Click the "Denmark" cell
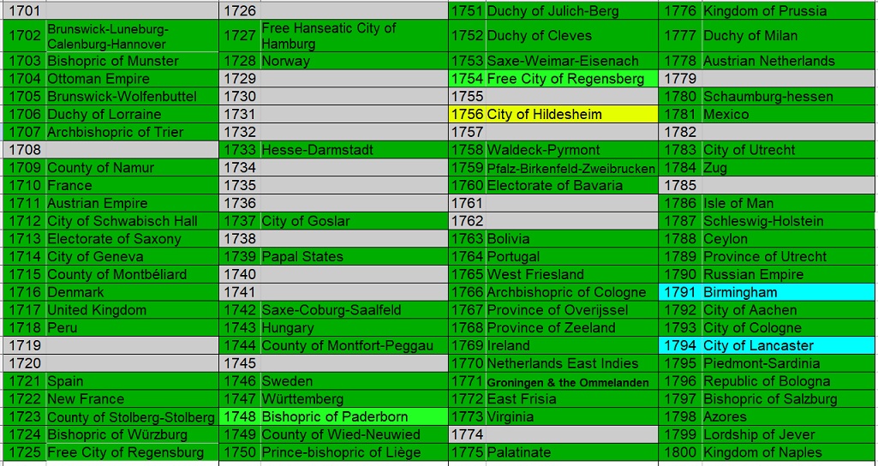The width and height of the screenshot is (878, 466). click(x=132, y=292)
